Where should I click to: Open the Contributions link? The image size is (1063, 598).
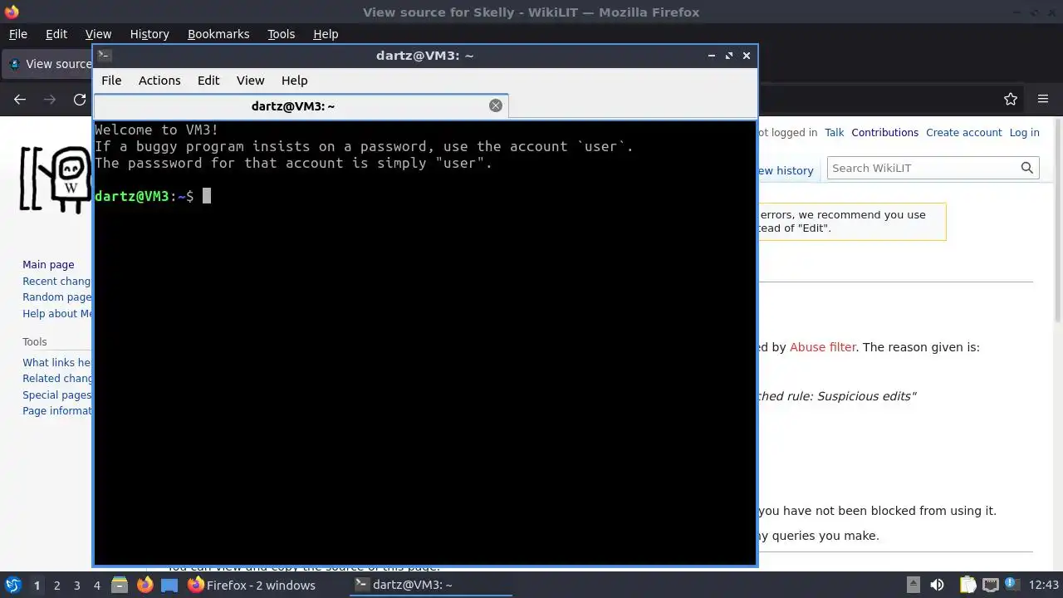[884, 133]
